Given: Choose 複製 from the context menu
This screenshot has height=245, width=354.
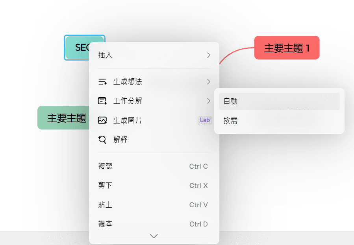Looking at the screenshot, I should click(105, 166).
